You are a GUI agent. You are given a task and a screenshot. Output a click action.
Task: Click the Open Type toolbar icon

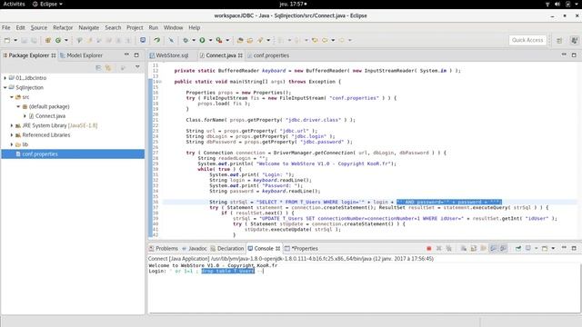(240, 40)
